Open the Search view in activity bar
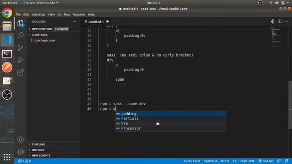292x164 pixels. pyautogui.click(x=21, y=35)
